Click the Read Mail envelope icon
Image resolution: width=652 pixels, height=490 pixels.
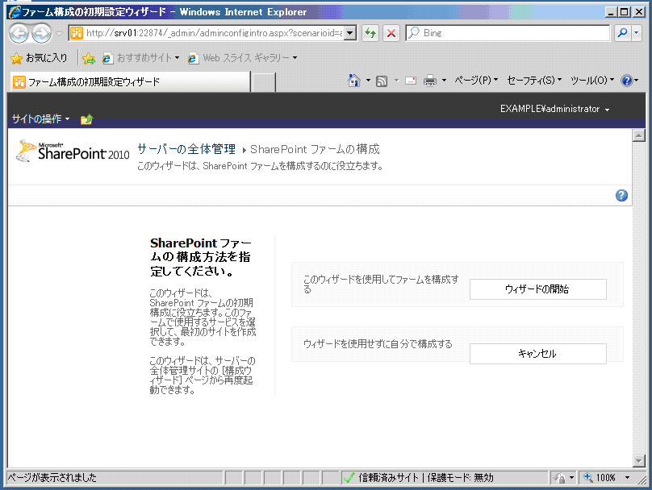(411, 81)
